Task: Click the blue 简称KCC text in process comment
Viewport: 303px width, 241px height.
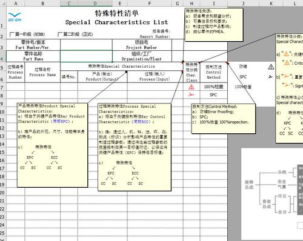Action: tap(142, 122)
